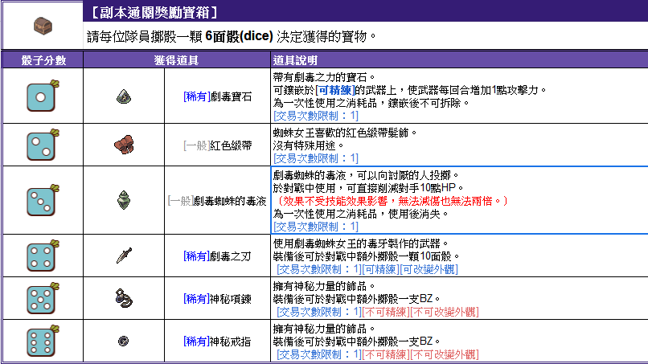The width and height of the screenshot is (648, 364).
Task: Click text 可直接削減對手10點HP
Action: (400, 188)
